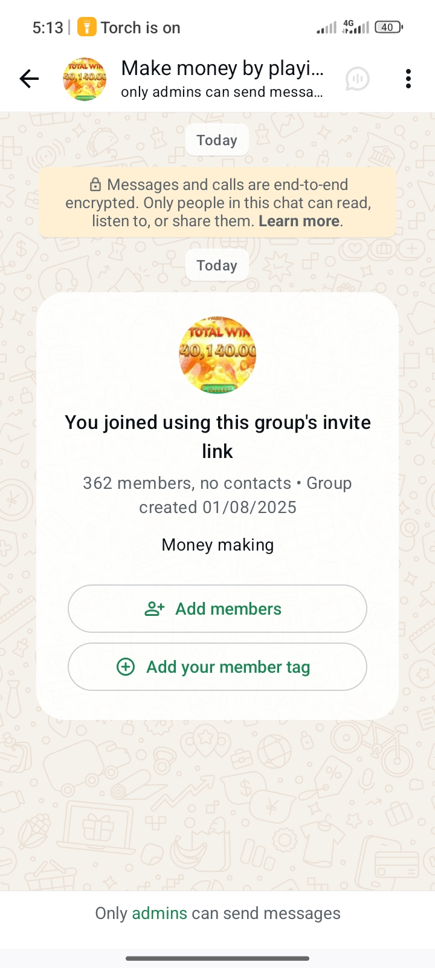
Task: Tap the battery indicator in the status bar
Action: [388, 27]
